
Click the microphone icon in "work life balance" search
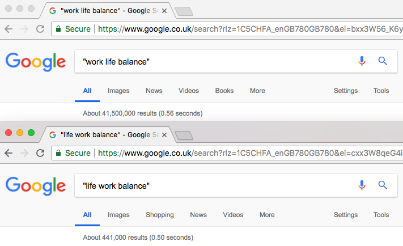point(362,61)
